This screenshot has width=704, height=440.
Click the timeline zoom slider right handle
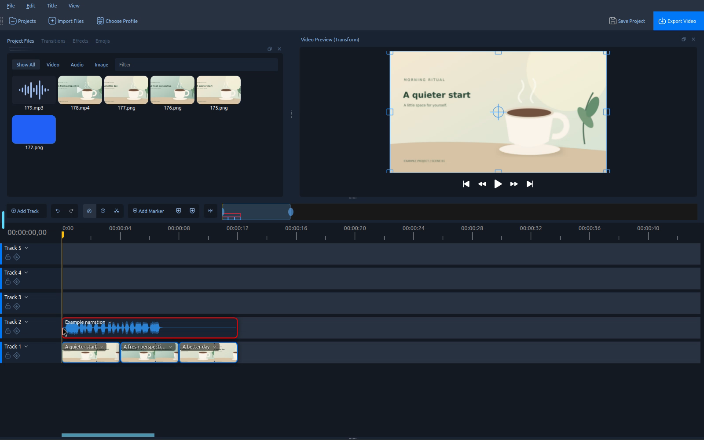(x=290, y=212)
